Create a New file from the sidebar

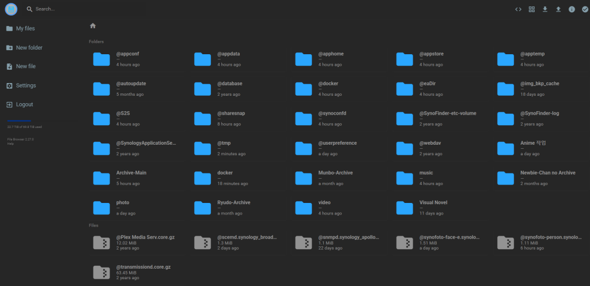(25, 66)
